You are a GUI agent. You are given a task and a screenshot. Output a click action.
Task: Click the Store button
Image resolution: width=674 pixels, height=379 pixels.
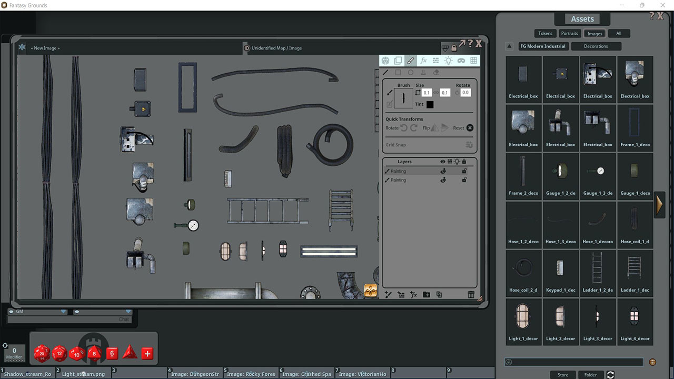click(x=562, y=374)
